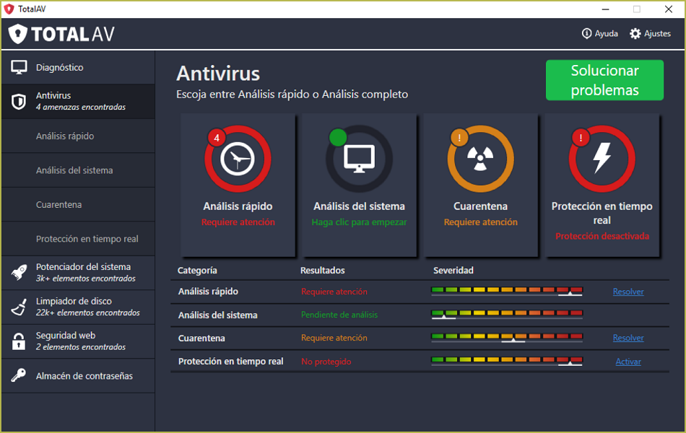Select the Potenciador del sistema rocket icon
686x433 pixels.
pos(19,272)
